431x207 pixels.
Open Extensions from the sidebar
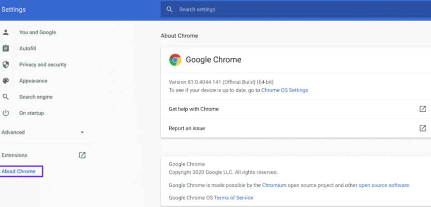pos(14,155)
